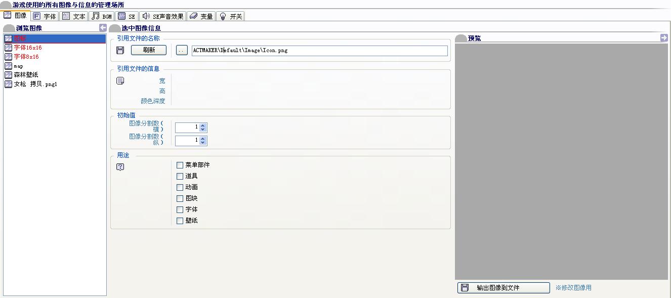Click the 输出图像到文件 button

[x=504, y=288]
